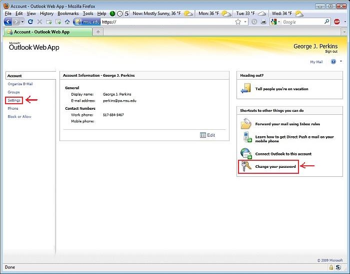Click the Sign out link
The image size is (350, 274).
331,52
